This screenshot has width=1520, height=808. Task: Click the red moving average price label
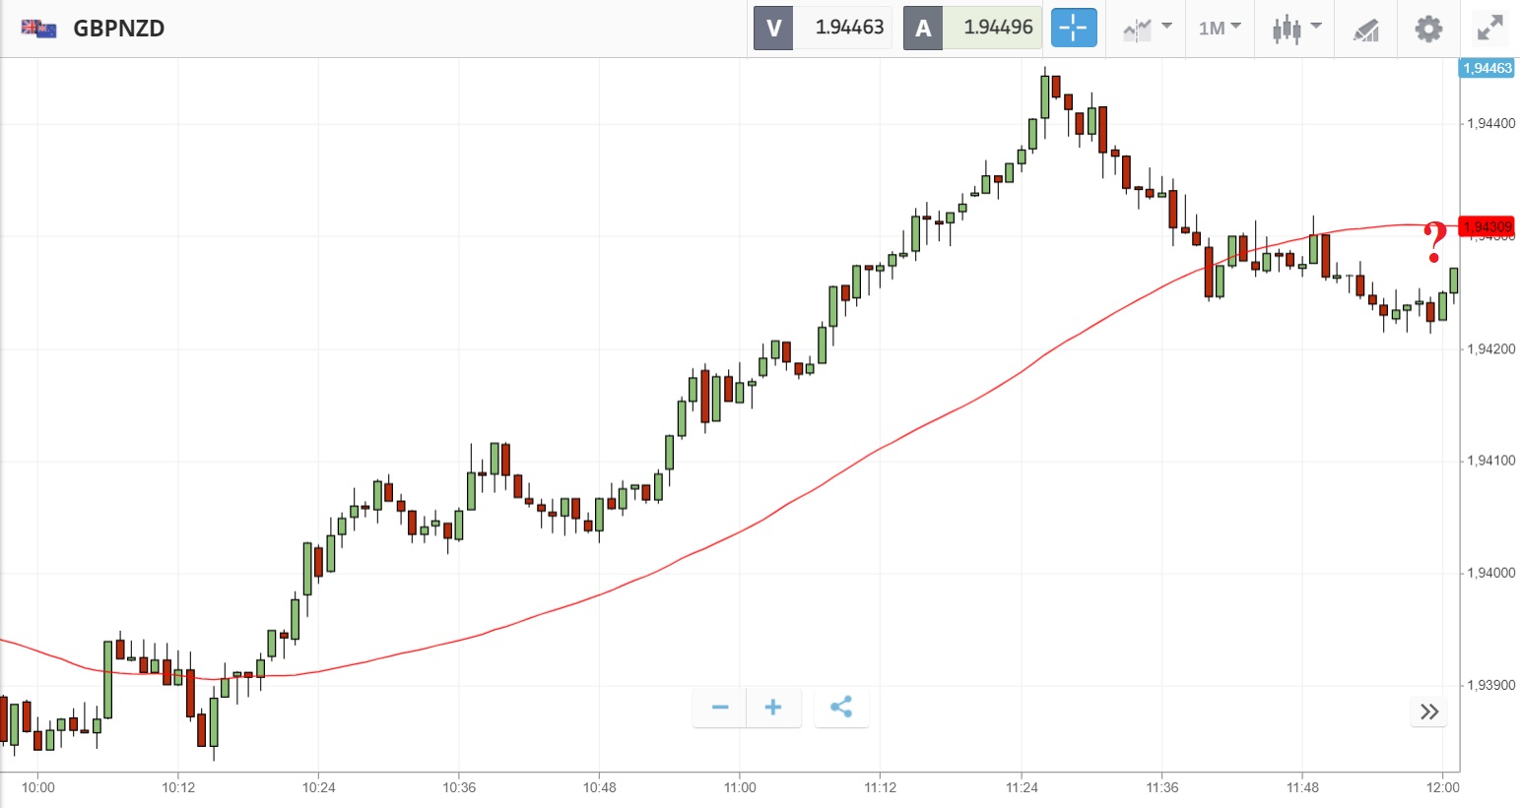[x=1487, y=226]
